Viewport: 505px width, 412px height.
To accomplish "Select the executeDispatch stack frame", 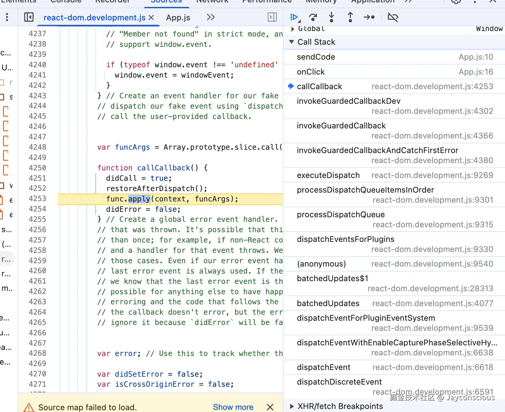I will [x=394, y=175].
